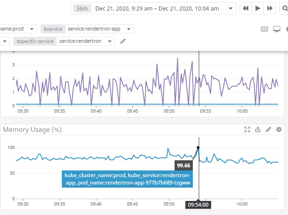
Task: Expand the name:prod variable dropdown
Action: pyautogui.click(x=32, y=29)
